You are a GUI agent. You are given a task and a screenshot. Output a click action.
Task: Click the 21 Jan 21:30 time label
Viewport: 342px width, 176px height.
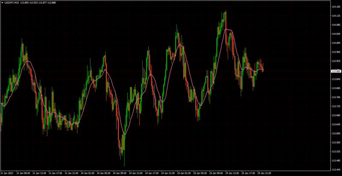point(71,173)
